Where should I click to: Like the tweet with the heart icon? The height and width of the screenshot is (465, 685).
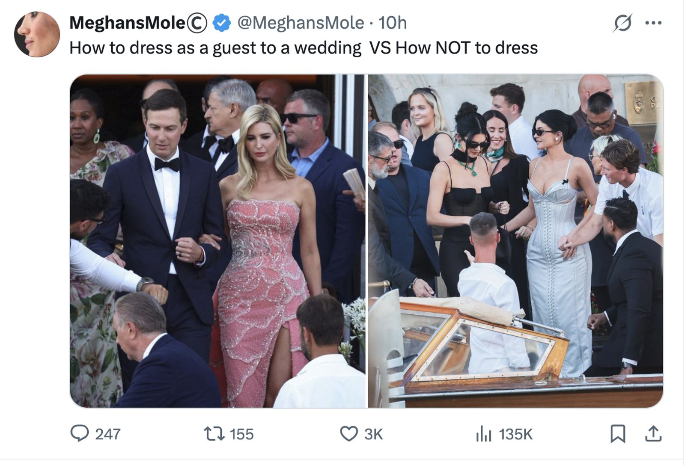pyautogui.click(x=349, y=434)
